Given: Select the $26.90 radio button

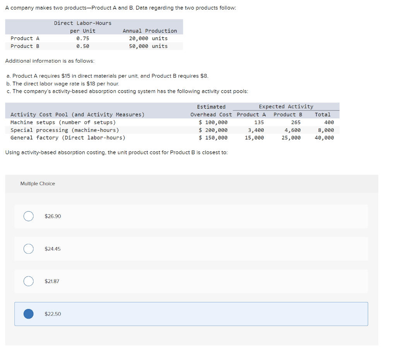Looking at the screenshot, I should 28,216.
